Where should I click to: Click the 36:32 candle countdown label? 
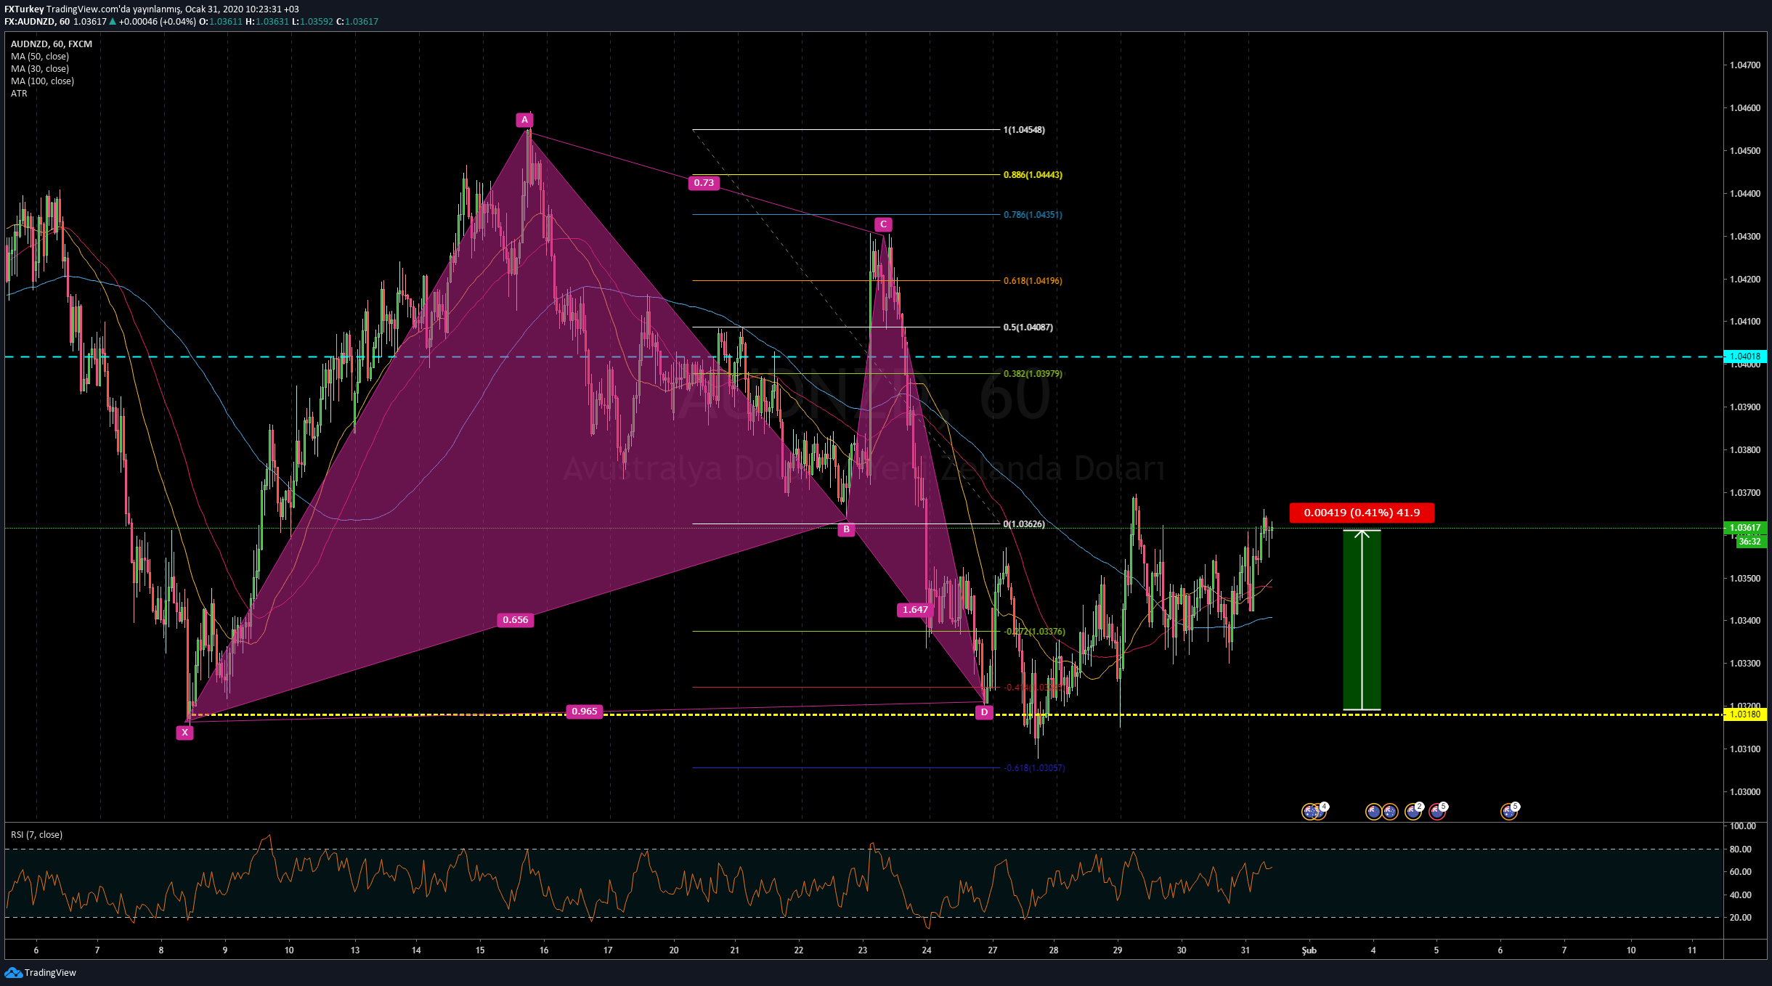(x=1751, y=542)
